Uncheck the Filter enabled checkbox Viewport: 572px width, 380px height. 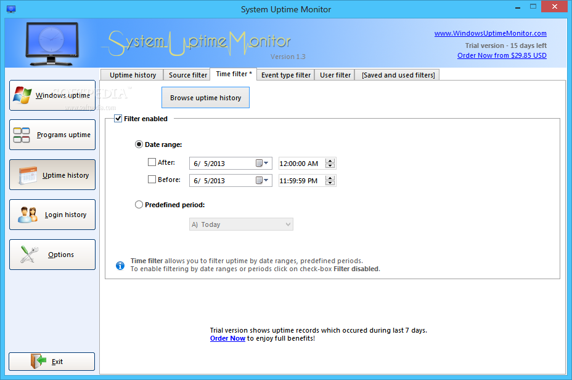(x=118, y=118)
